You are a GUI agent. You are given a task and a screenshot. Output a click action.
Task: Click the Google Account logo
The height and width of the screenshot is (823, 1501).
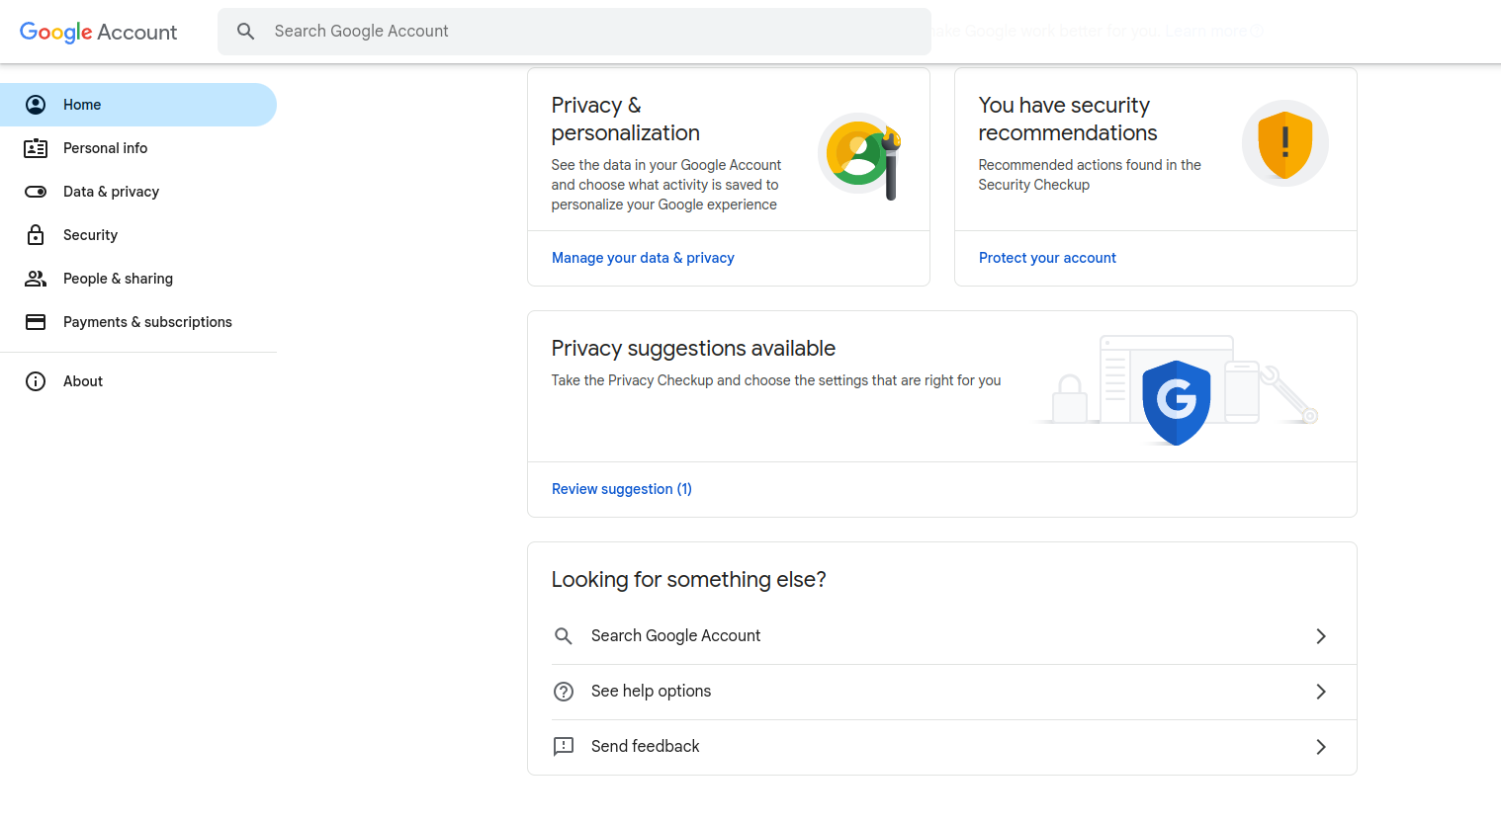(98, 32)
